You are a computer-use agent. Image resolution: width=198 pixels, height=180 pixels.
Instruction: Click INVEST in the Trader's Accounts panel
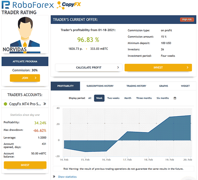25,165
